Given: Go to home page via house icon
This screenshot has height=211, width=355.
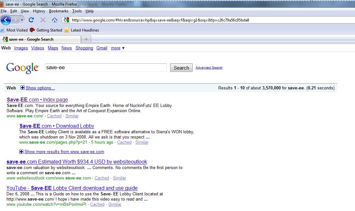Looking at the screenshot, I should coord(55,20).
